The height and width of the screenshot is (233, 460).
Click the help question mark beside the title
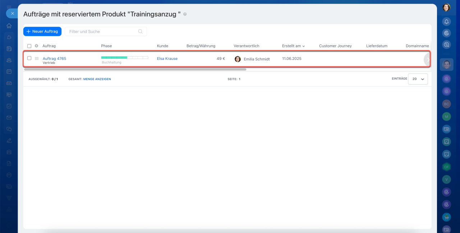185,14
